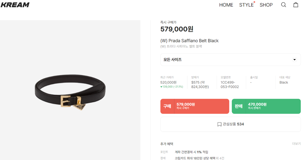Screen dimensions: 303x160
Task: Expand the 모든 사이즈 dropdown arrow
Action: (294, 60)
